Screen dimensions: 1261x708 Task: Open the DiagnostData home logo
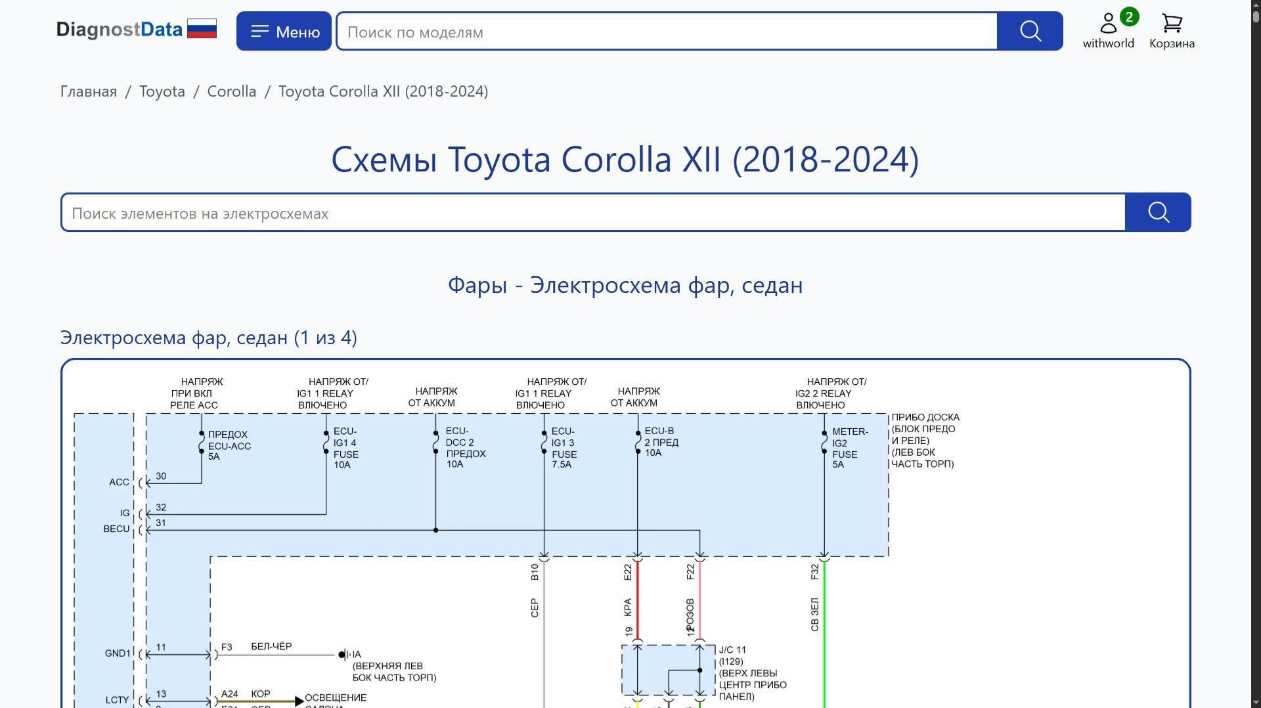[x=119, y=30]
